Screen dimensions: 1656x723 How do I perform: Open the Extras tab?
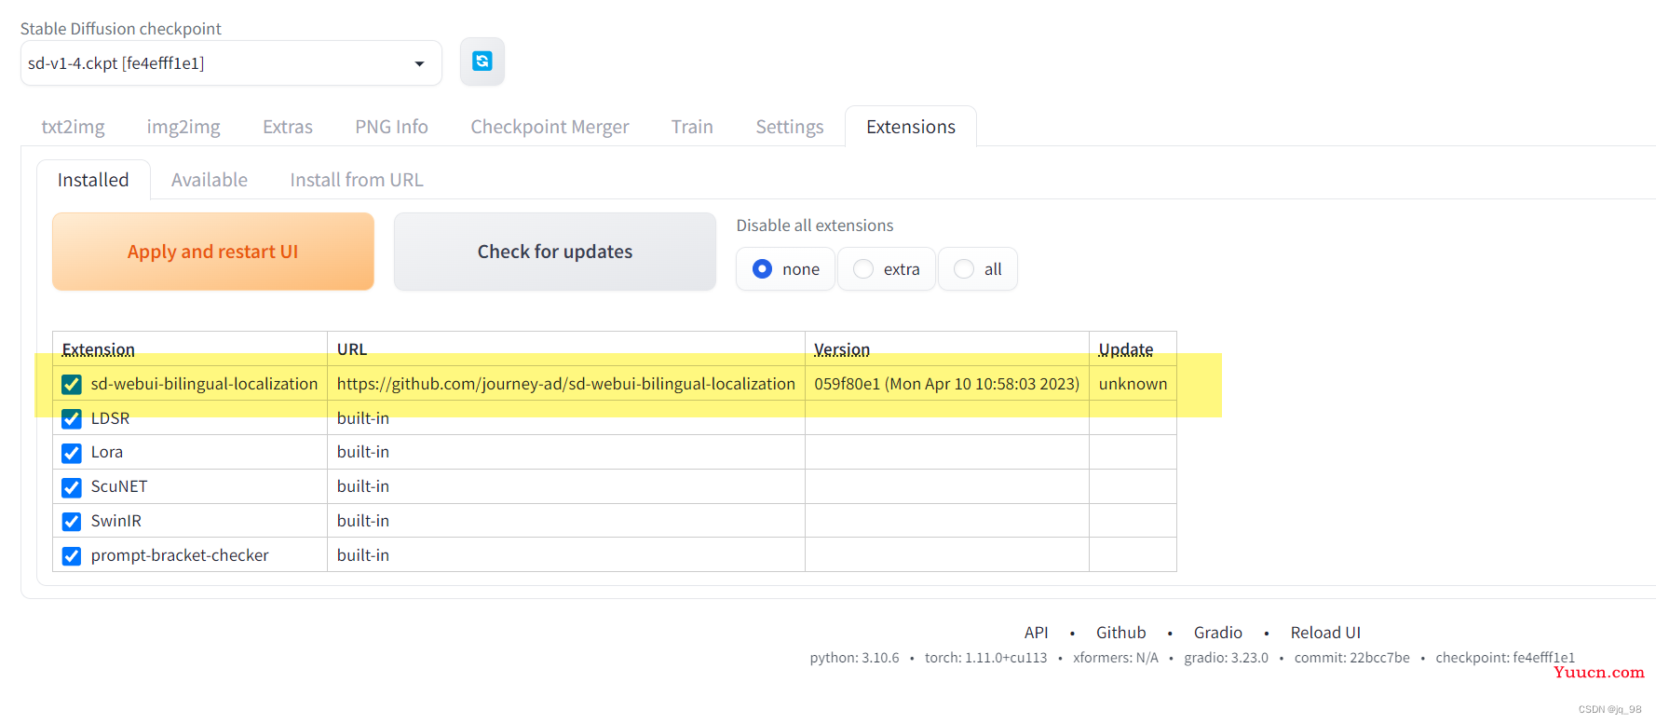coord(288,127)
